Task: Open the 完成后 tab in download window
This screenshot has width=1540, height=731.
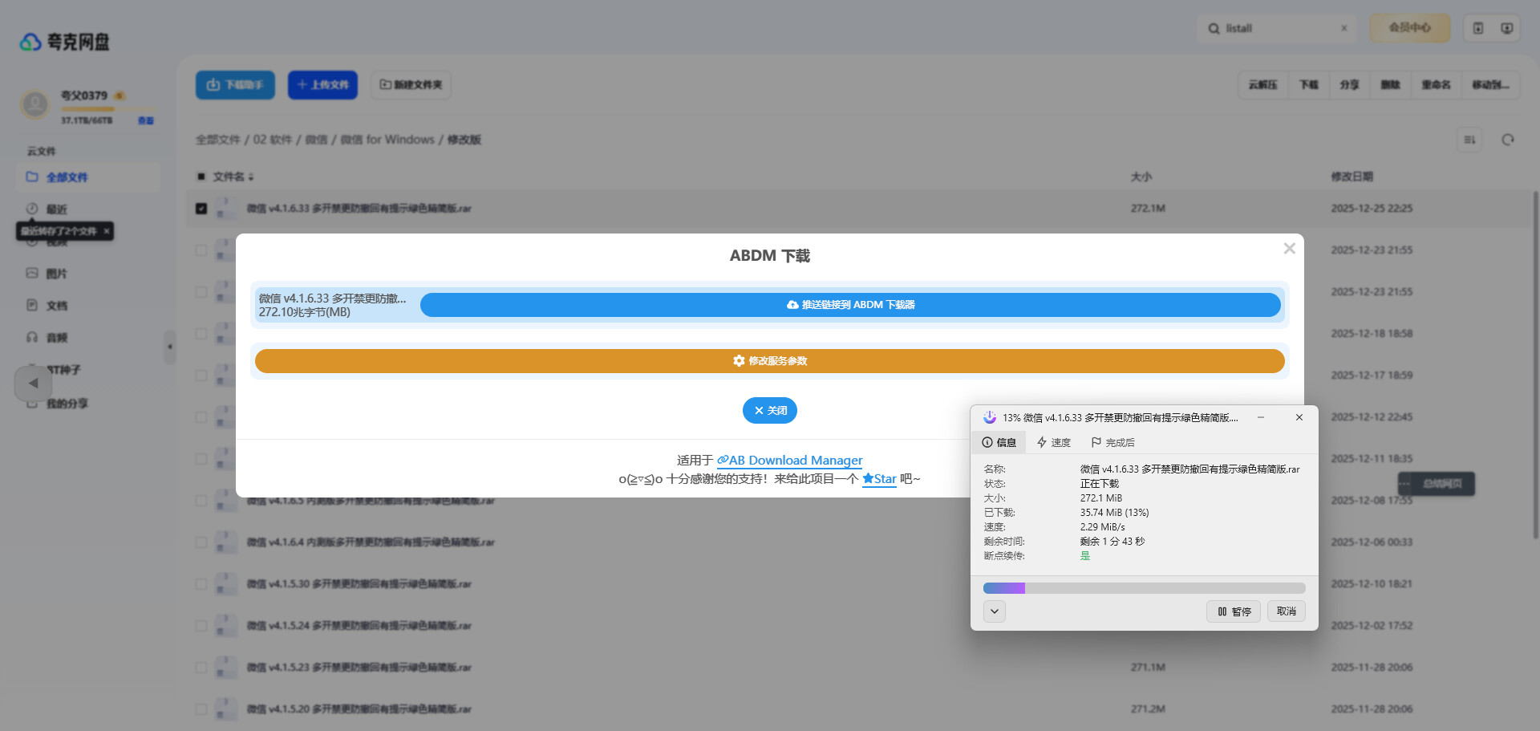Action: tap(1112, 442)
